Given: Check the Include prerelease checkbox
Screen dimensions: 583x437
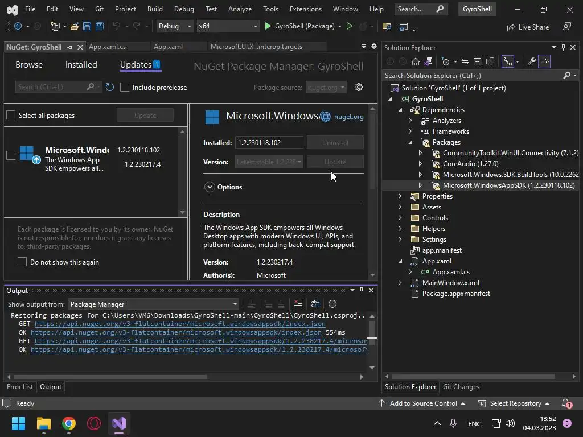Looking at the screenshot, I should point(125,87).
